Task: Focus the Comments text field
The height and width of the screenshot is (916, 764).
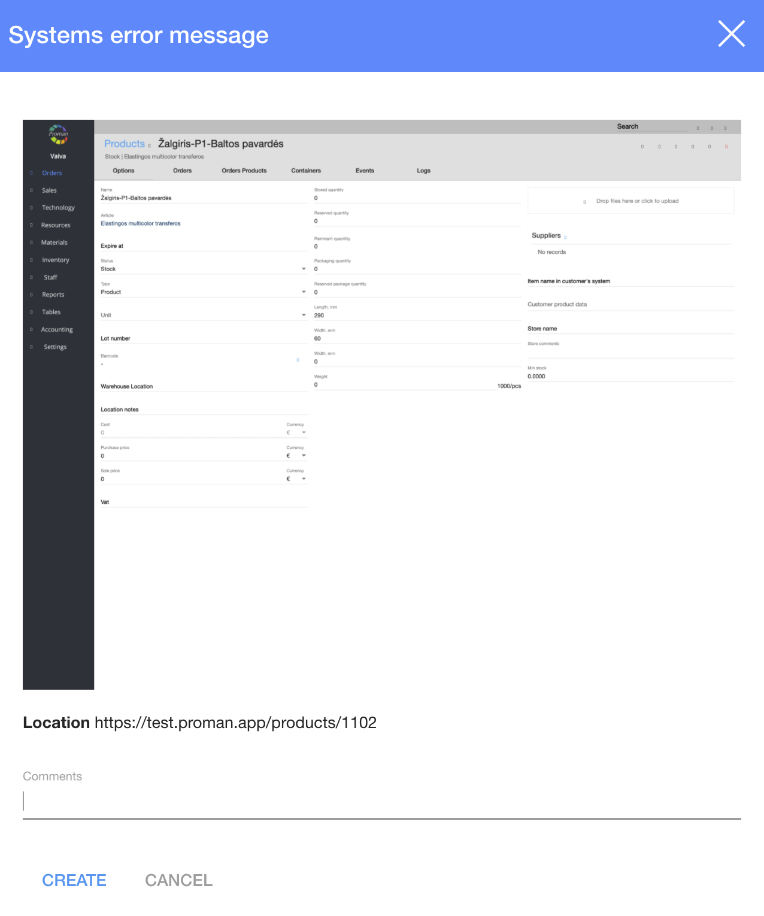Action: [x=381, y=802]
